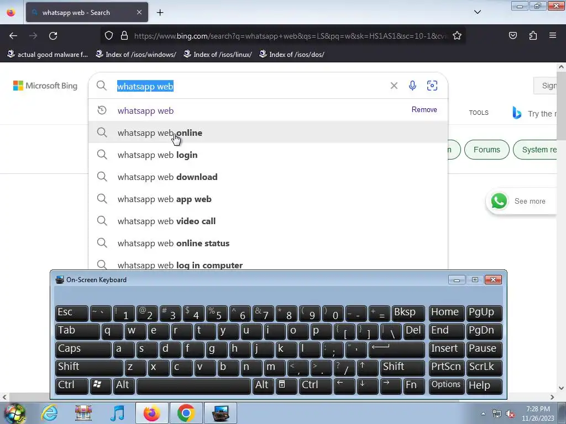This screenshot has height=424, width=566.
Task: Open a new tab with plus icon
Action: (160, 13)
